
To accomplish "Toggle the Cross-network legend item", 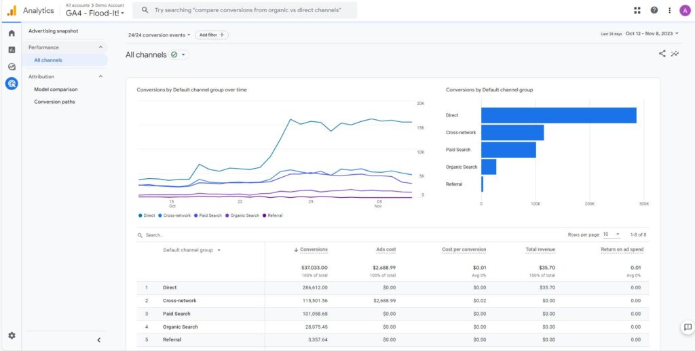I will [x=174, y=215].
